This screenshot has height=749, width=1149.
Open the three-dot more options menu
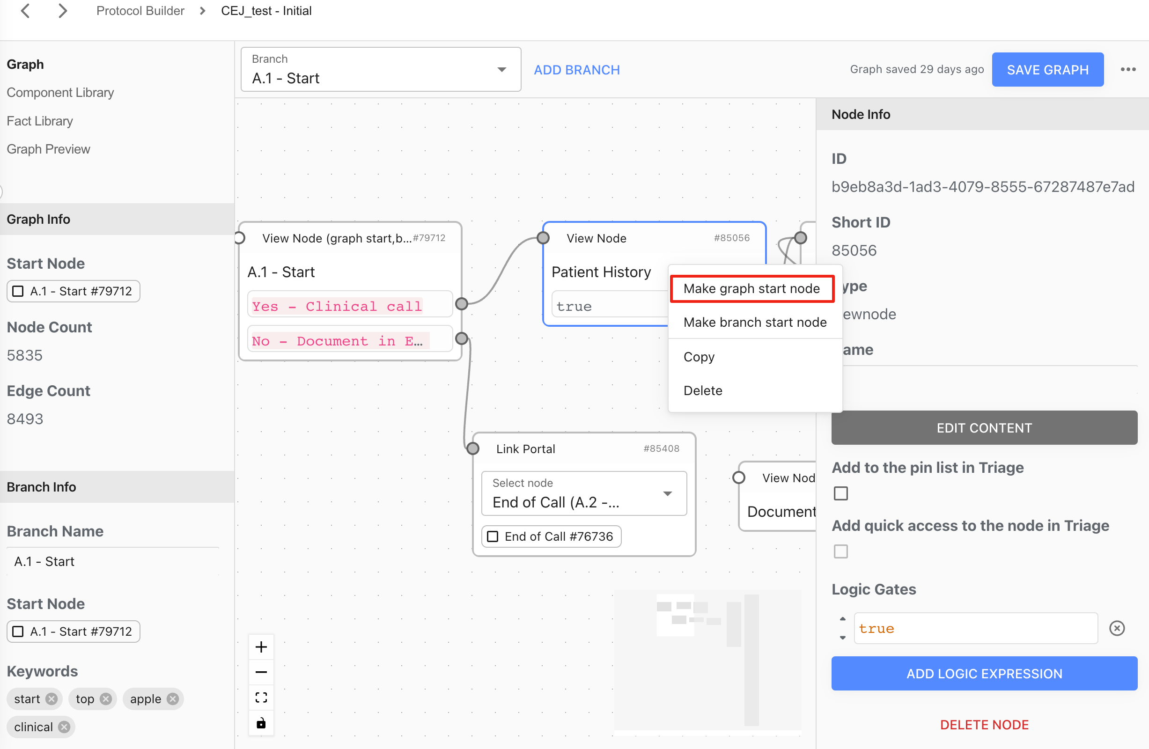1128,69
